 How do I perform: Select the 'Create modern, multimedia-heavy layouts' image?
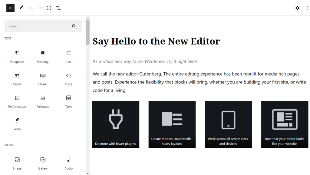[172, 125]
